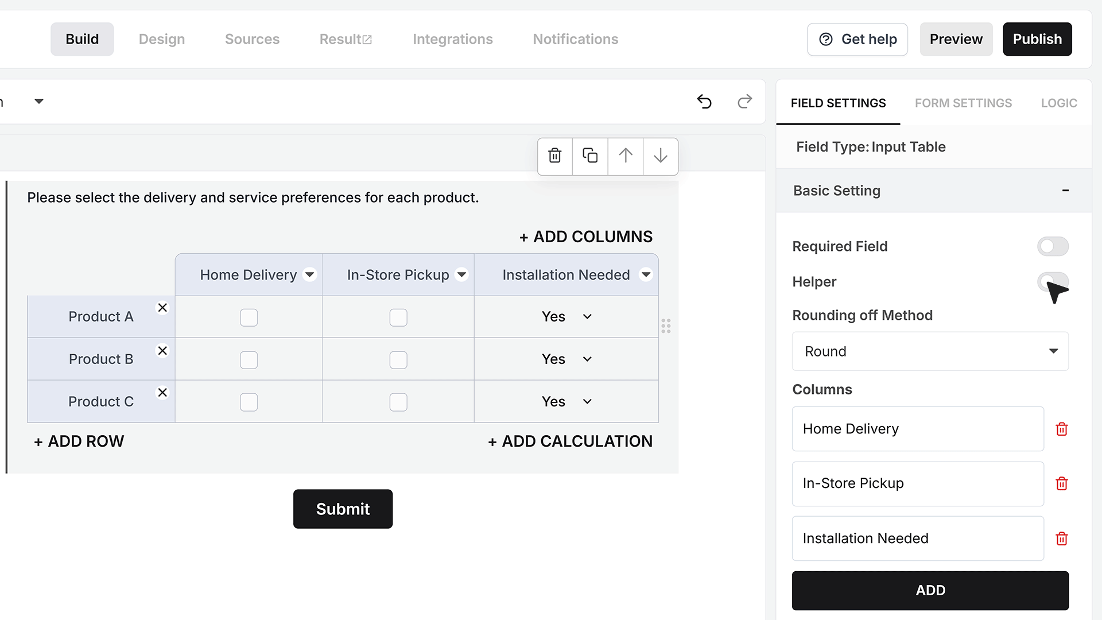This screenshot has width=1102, height=620.
Task: Collapse the Basic Setting section
Action: pos(1065,191)
